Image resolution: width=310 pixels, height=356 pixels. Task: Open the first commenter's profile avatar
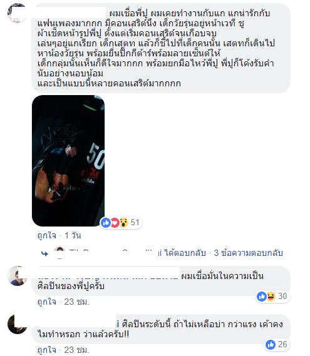tap(18, 13)
